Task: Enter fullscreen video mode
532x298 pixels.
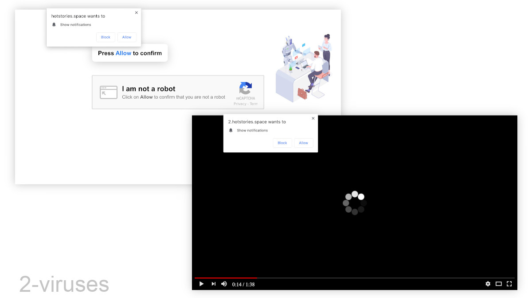Action: click(509, 284)
